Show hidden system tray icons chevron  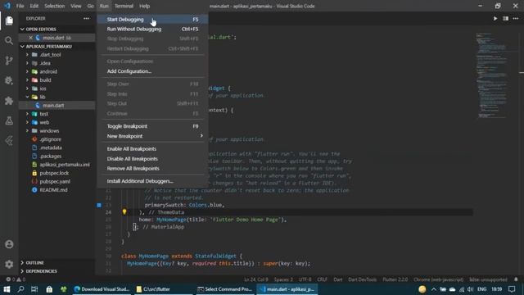coord(433,289)
